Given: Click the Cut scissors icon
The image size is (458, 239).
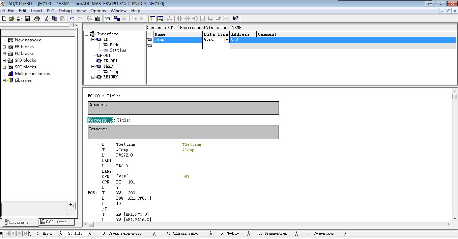Looking at the screenshot, I should [x=47, y=19].
